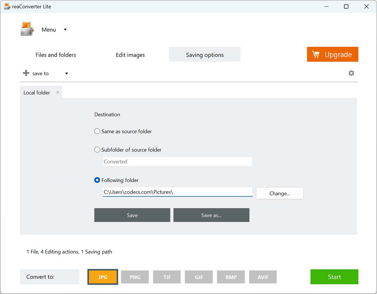Click the Destination heading text
377x294 pixels.
click(x=107, y=114)
